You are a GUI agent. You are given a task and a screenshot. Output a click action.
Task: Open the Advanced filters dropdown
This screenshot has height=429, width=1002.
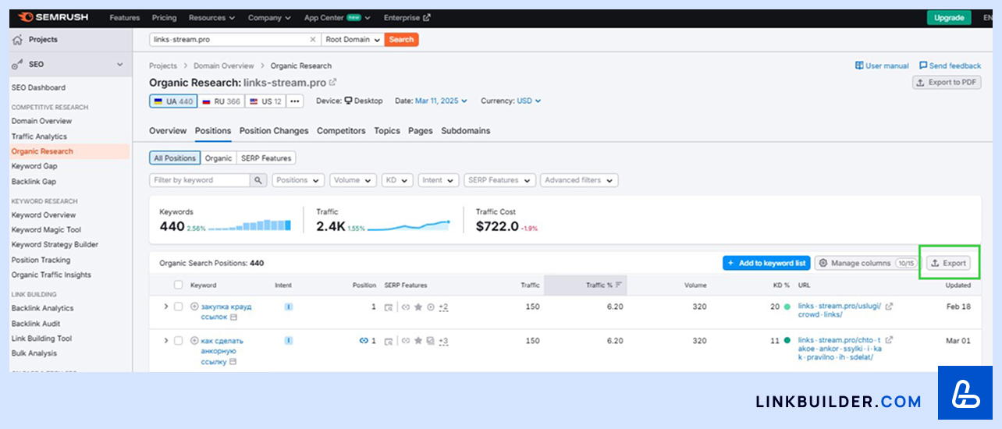pos(579,180)
